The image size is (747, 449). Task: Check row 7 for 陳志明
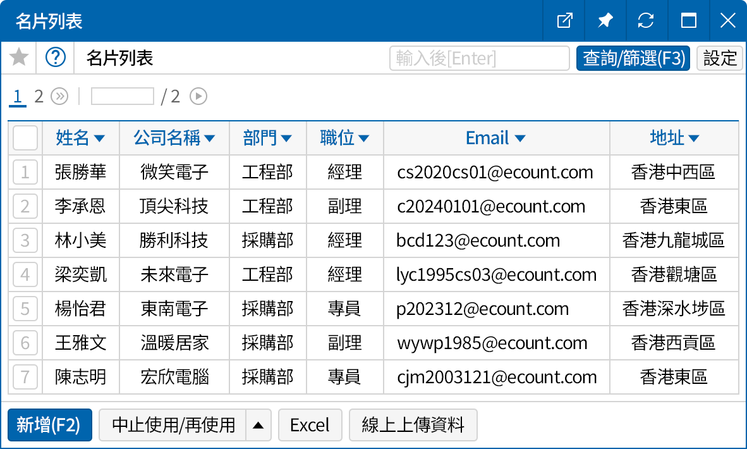25,377
